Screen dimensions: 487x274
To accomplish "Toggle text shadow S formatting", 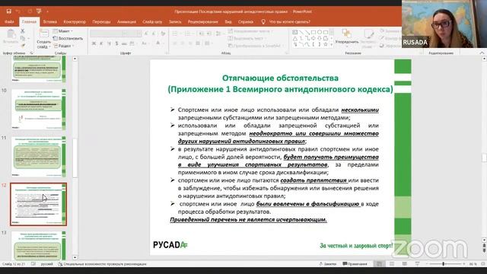I will pos(116,43).
